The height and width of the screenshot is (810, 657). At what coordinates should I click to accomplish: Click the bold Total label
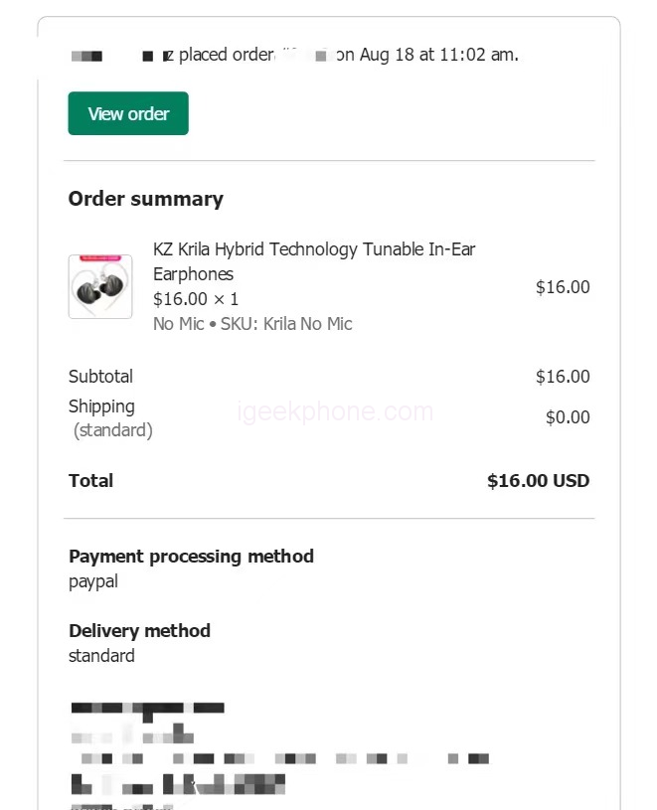pyautogui.click(x=91, y=481)
